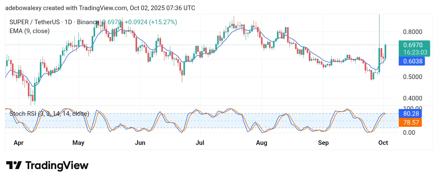Click the TradingView wordmark text

tap(57, 166)
